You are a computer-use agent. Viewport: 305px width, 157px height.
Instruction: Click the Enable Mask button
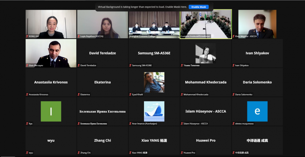pyautogui.click(x=199, y=7)
